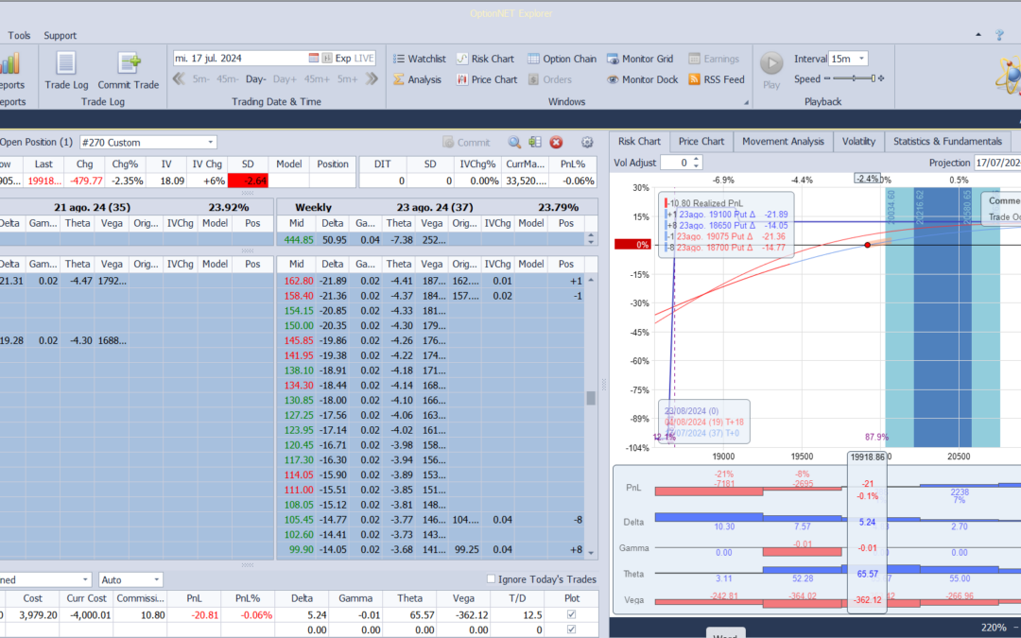The width and height of the screenshot is (1021, 638).
Task: Click the Theta column header in totals grid
Action: pyautogui.click(x=409, y=597)
